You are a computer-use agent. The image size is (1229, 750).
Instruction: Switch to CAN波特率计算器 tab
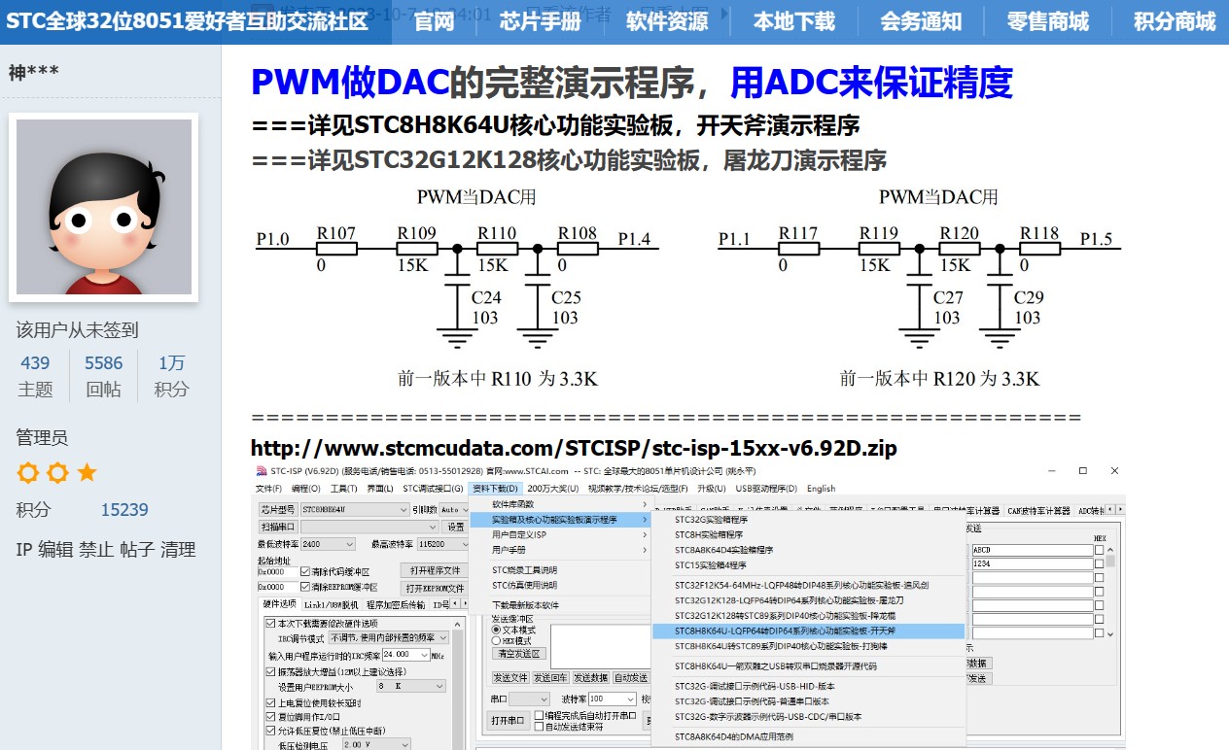(x=1038, y=510)
